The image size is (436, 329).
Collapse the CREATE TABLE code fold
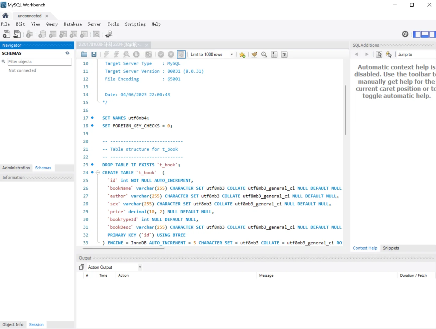tap(98, 172)
